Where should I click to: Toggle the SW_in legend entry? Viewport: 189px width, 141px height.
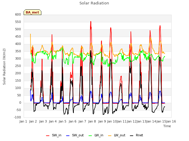coord(54,135)
